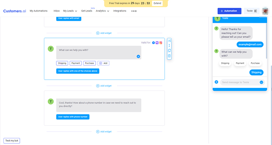
Task: Click the chat preview scrollbar
Action: click(267, 41)
